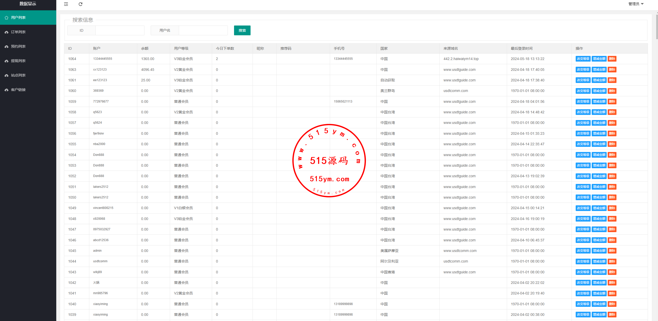The image size is (658, 321).
Task: Click 增减金额 for user 1040 xiaoyiming
Action: click(599, 304)
